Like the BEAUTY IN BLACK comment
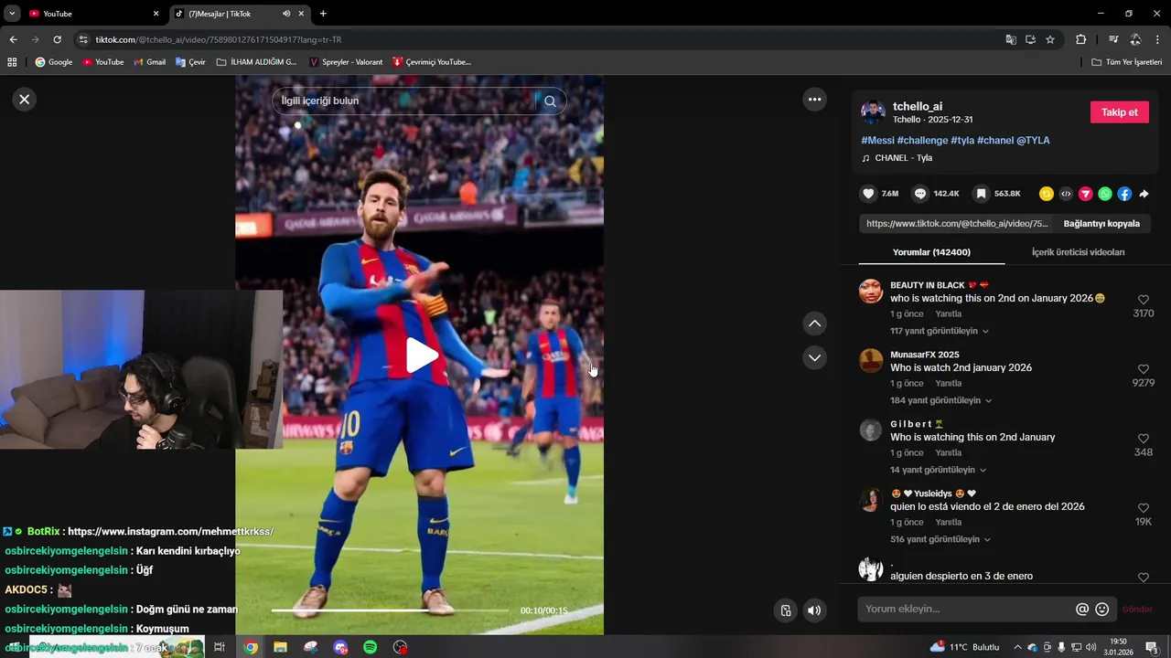This screenshot has width=1171, height=658. point(1144,300)
